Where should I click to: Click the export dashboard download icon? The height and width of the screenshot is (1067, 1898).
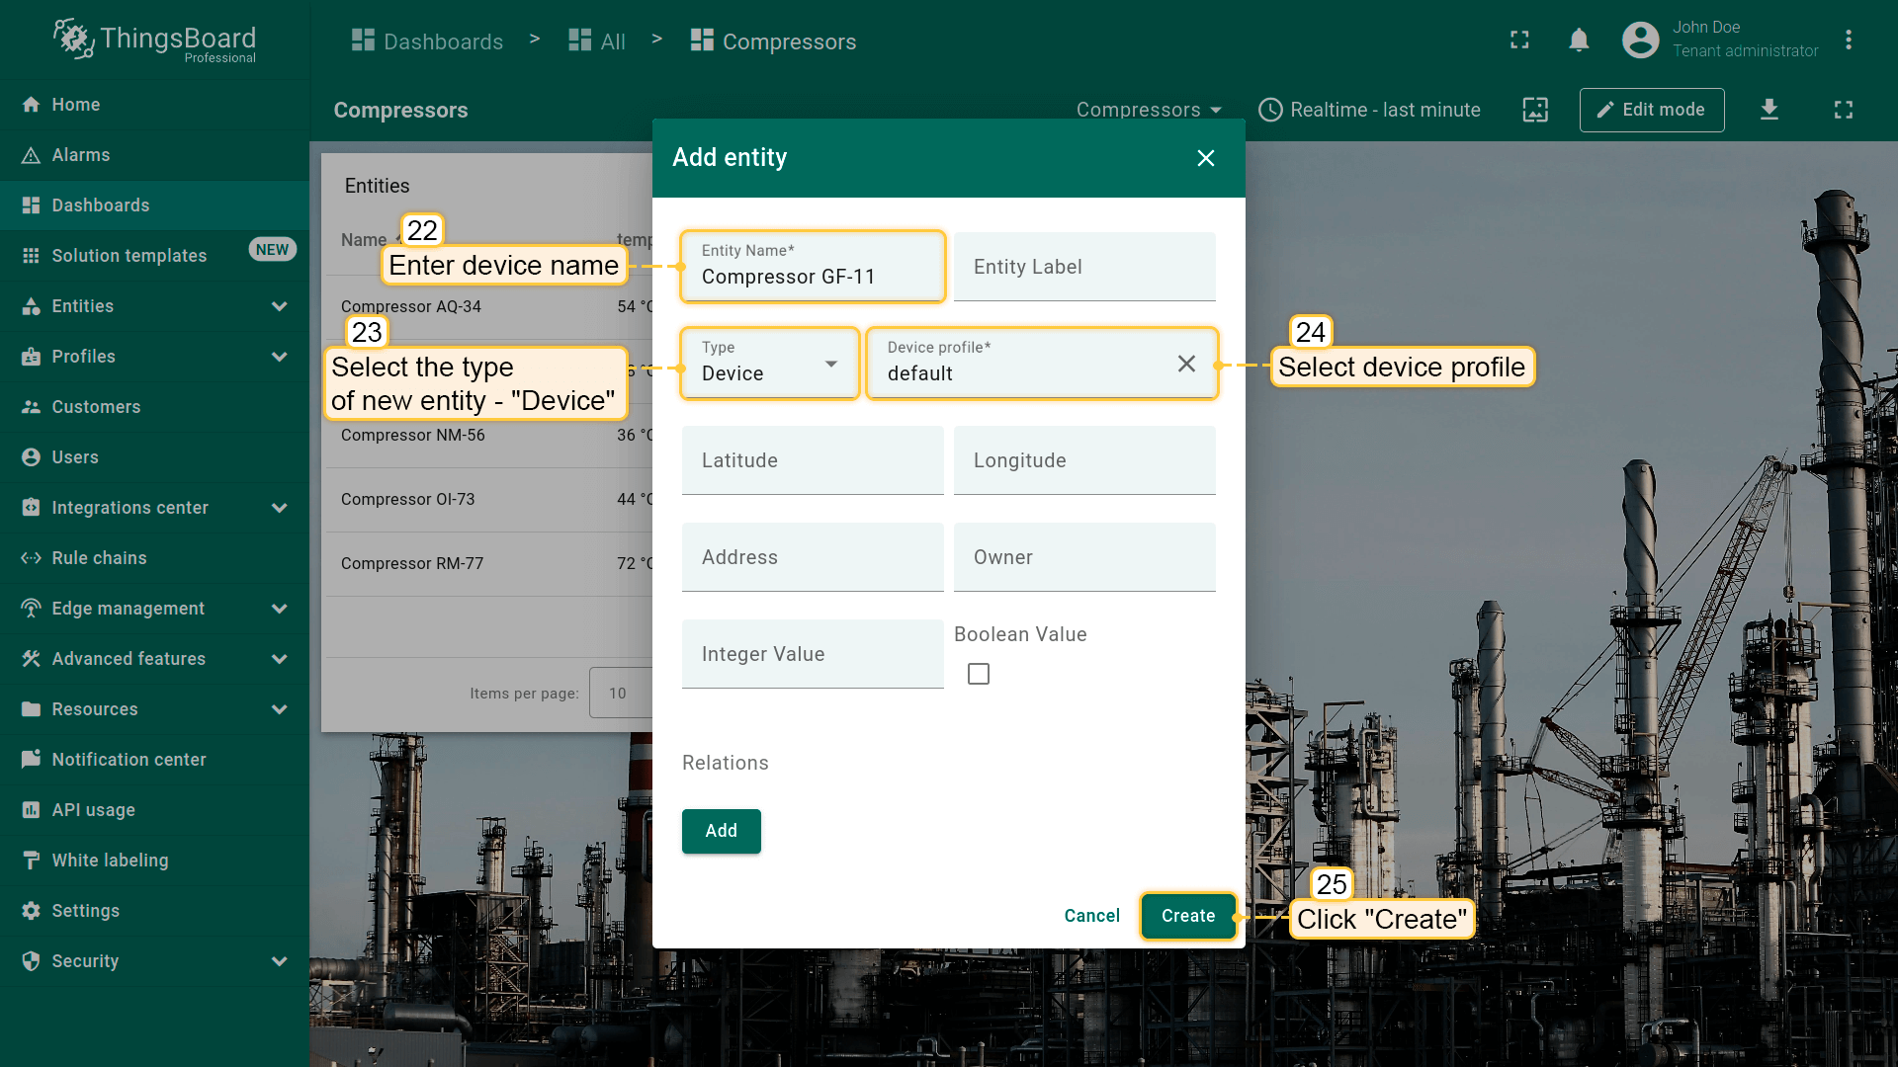coord(1769,110)
